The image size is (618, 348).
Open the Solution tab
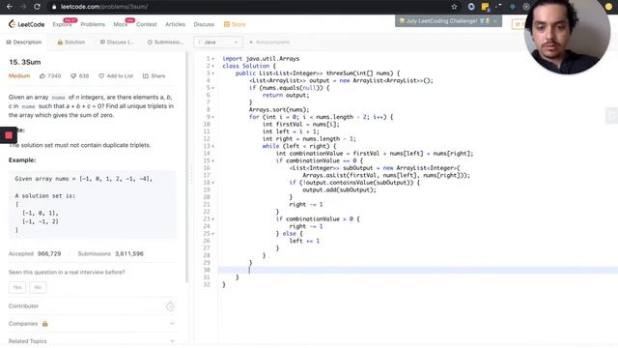(x=70, y=42)
